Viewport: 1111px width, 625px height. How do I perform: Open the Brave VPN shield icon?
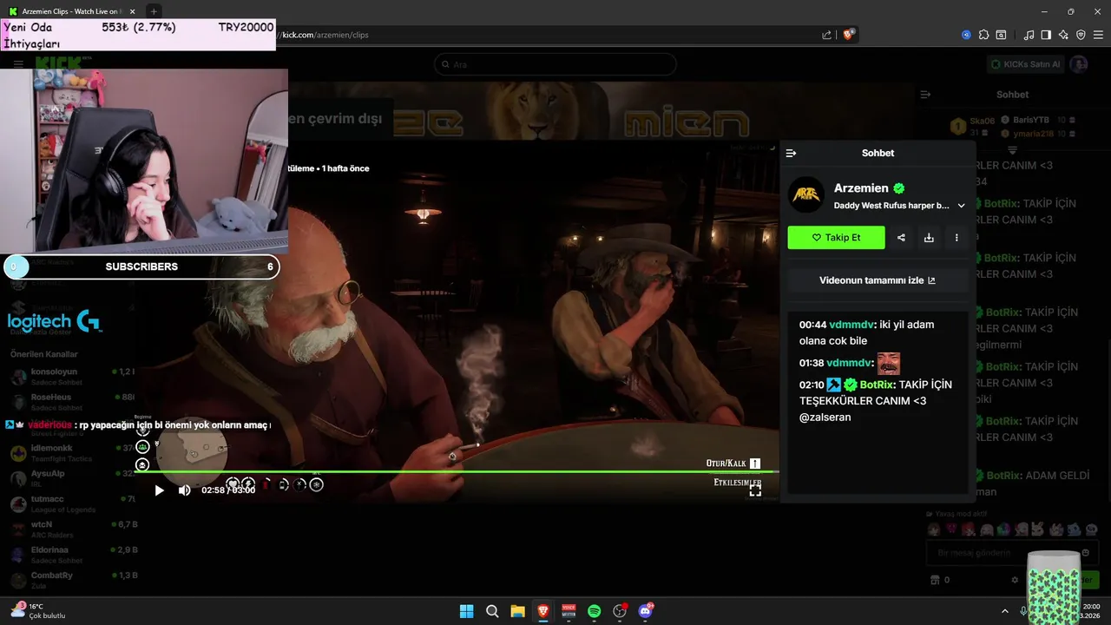1081,35
